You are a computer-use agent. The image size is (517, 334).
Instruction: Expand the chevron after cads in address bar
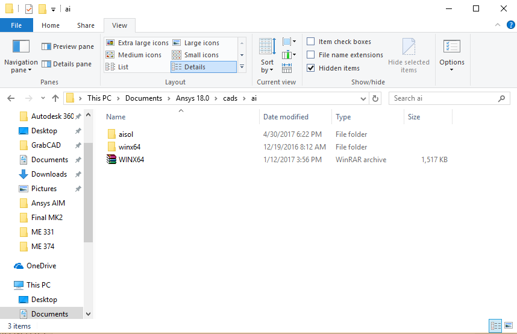[x=244, y=98]
